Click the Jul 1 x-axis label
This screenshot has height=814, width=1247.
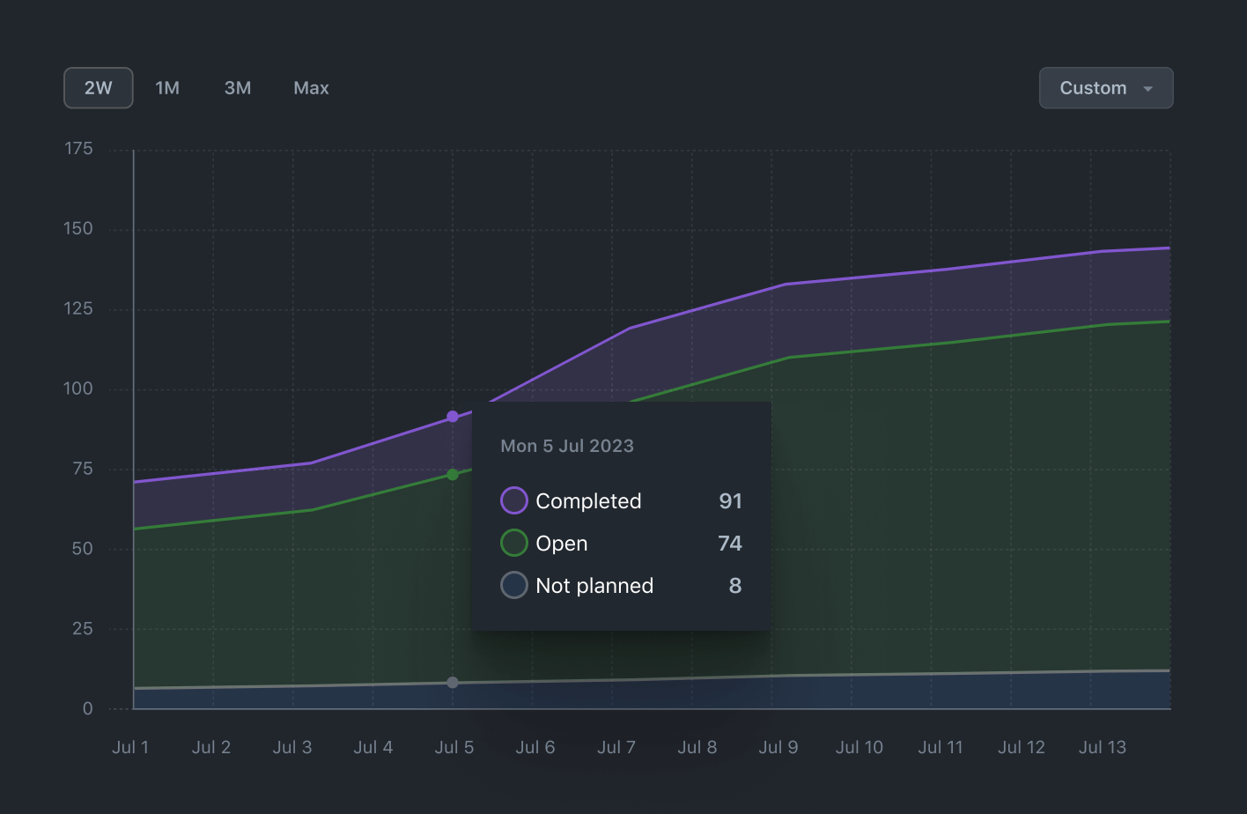[130, 747]
